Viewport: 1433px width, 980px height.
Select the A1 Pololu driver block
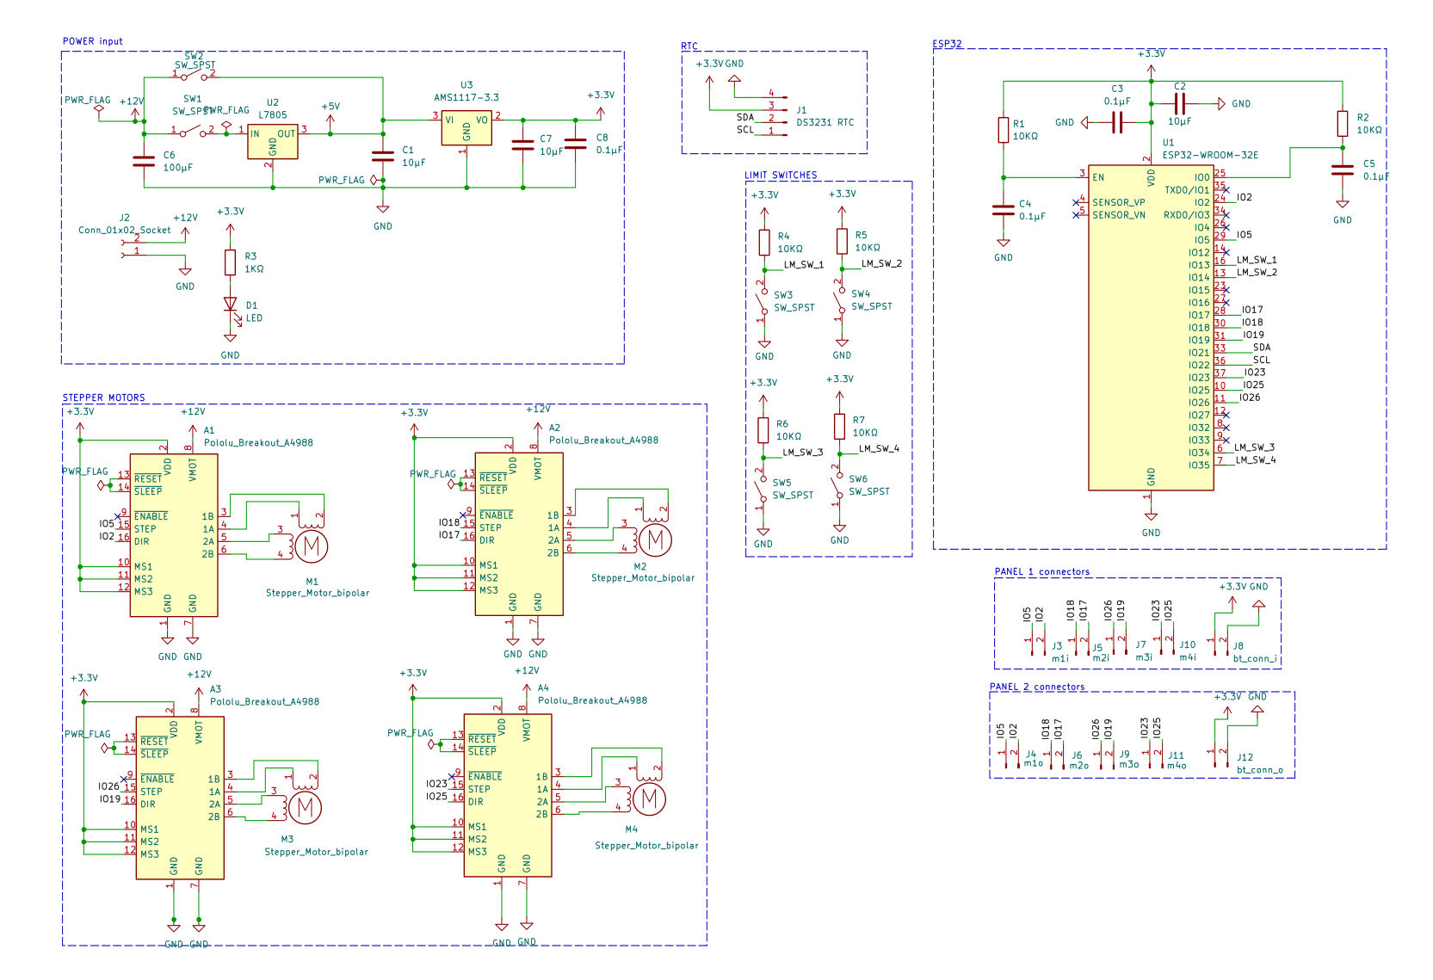tap(174, 535)
